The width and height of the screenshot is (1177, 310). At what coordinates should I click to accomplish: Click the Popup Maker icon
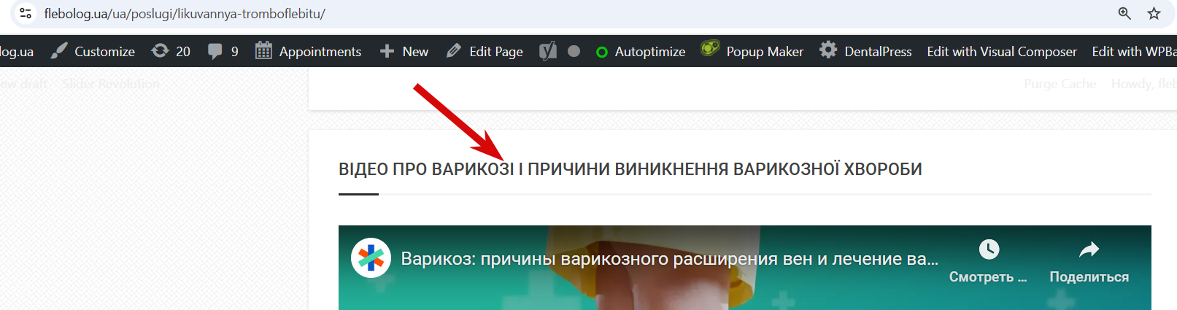click(710, 49)
